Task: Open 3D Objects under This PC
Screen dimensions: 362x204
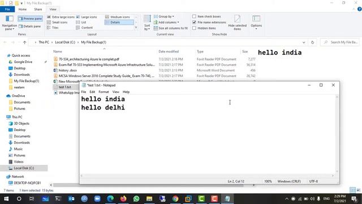Action: tap(21, 124)
